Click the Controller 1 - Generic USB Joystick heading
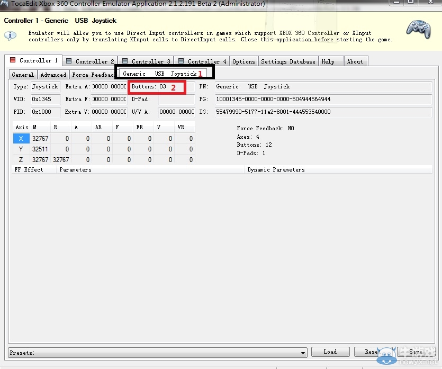Image resolution: width=442 pixels, height=369 pixels. tap(60, 21)
